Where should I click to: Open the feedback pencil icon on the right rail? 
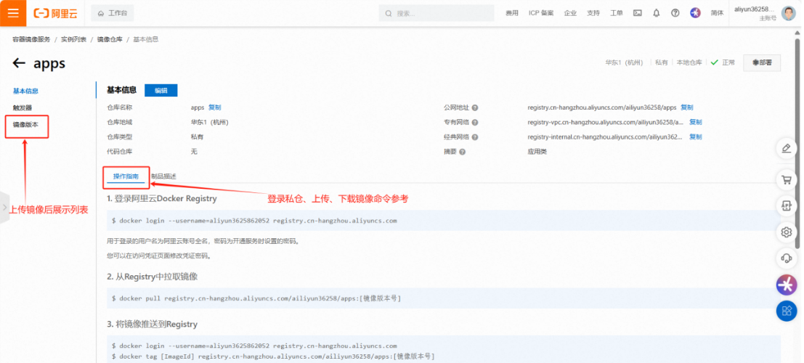coord(786,149)
